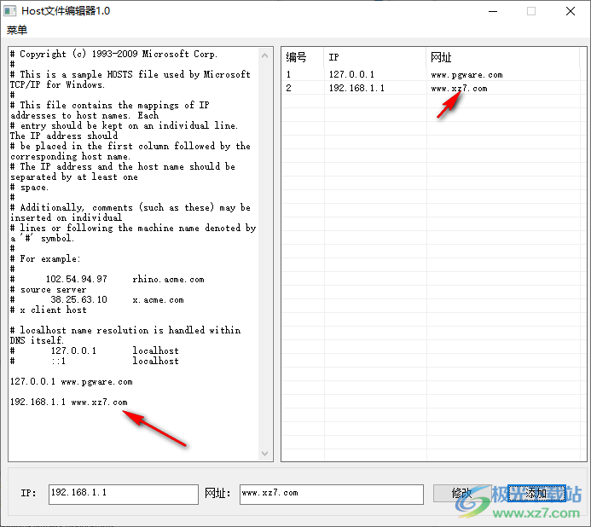The width and height of the screenshot is (591, 527).
Task: Minimize the Host editor window
Action: pyautogui.click(x=492, y=11)
